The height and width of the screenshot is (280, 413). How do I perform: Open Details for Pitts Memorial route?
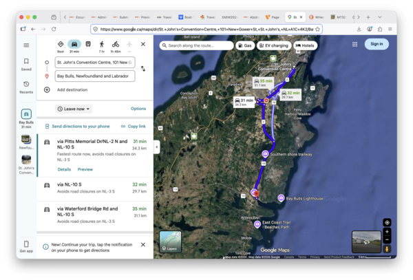pos(64,169)
